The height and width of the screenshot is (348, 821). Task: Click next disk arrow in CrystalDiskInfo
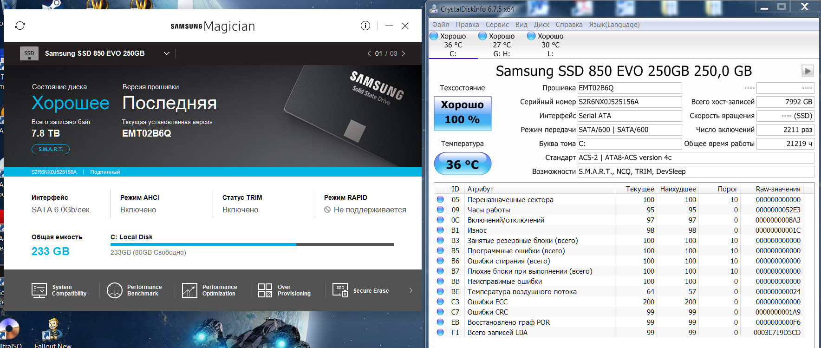(808, 71)
